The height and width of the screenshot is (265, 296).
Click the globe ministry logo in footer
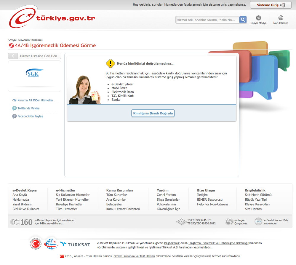[51, 244]
